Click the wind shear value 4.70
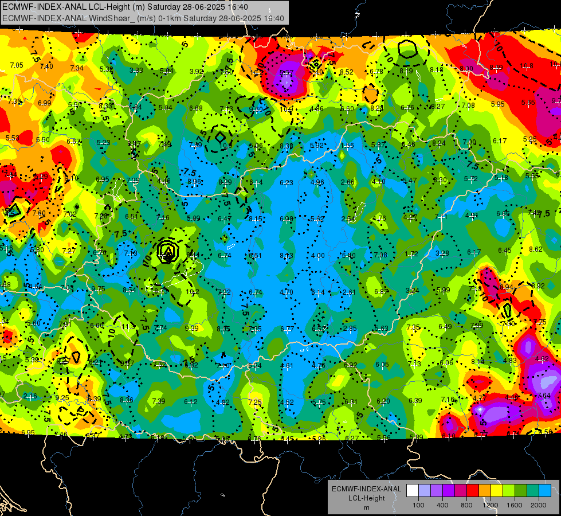This screenshot has width=561, height=516. pyautogui.click(x=286, y=292)
